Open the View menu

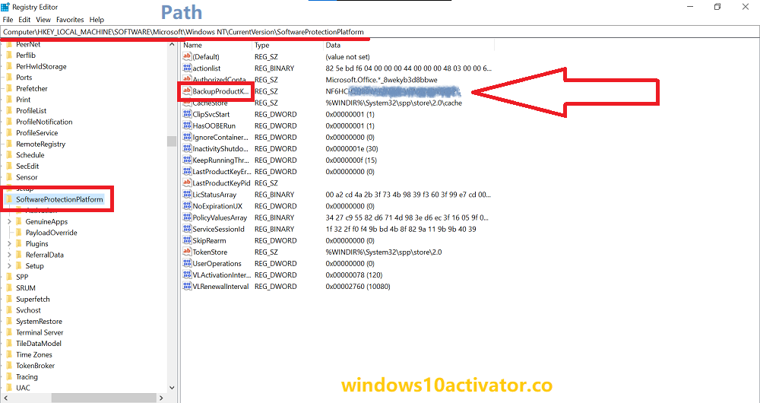pos(43,20)
